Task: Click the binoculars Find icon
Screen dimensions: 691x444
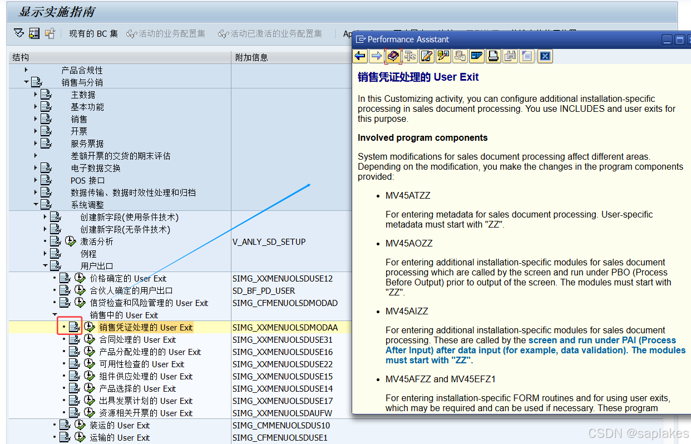Action: point(511,56)
